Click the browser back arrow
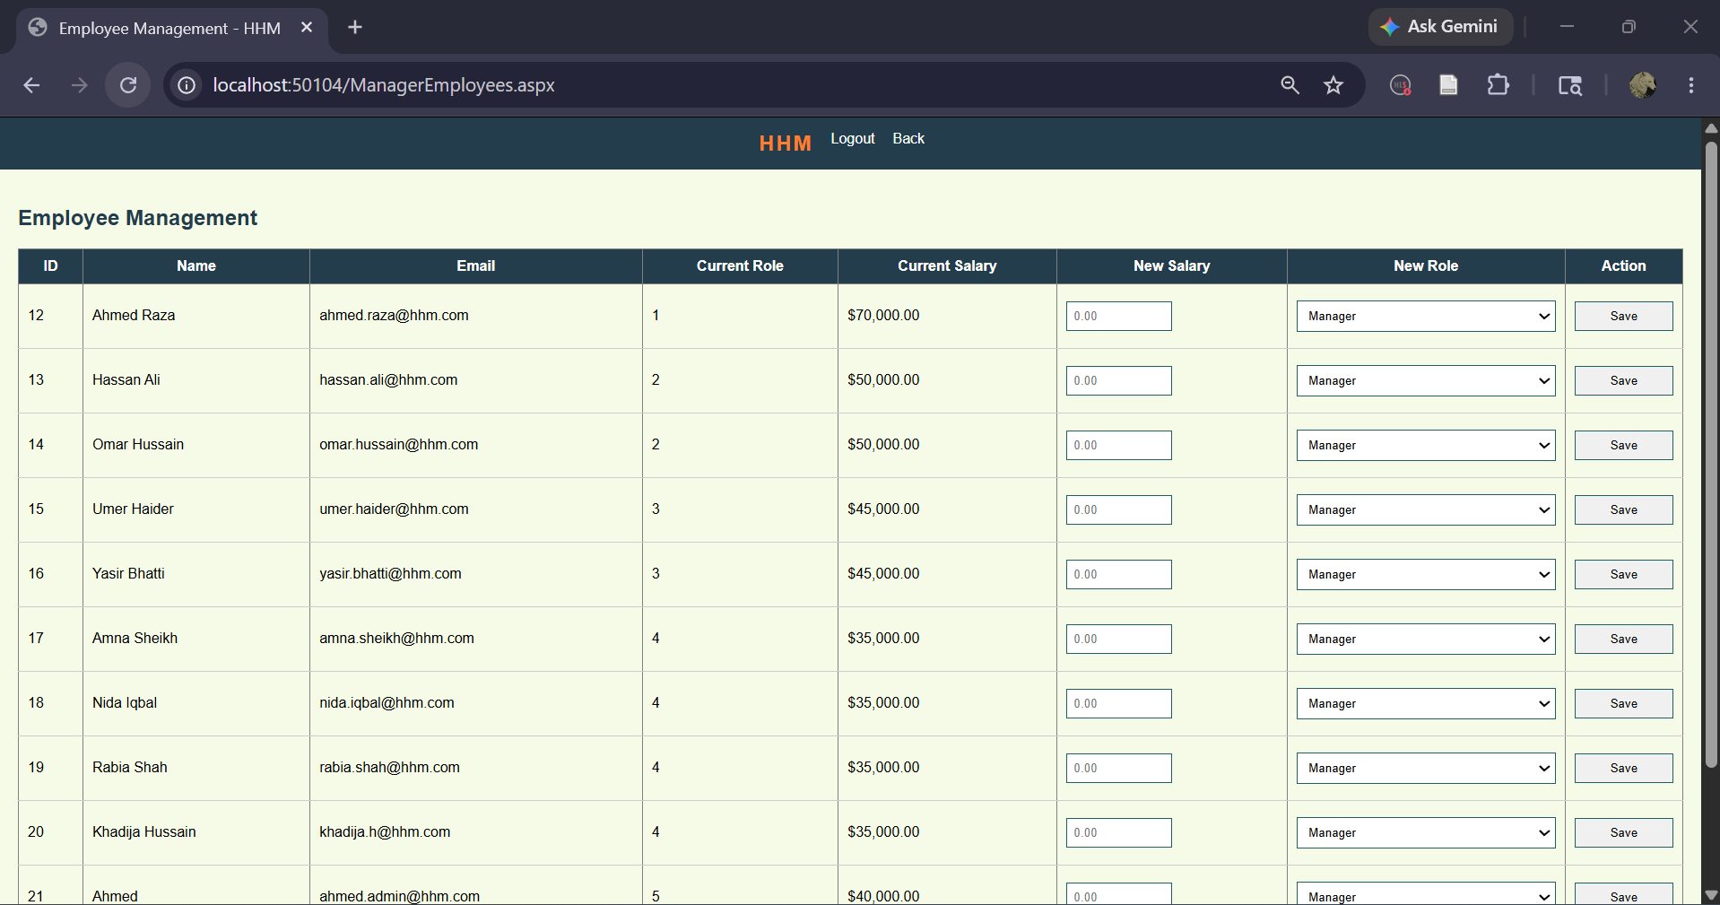Viewport: 1720px width, 905px height. [31, 85]
